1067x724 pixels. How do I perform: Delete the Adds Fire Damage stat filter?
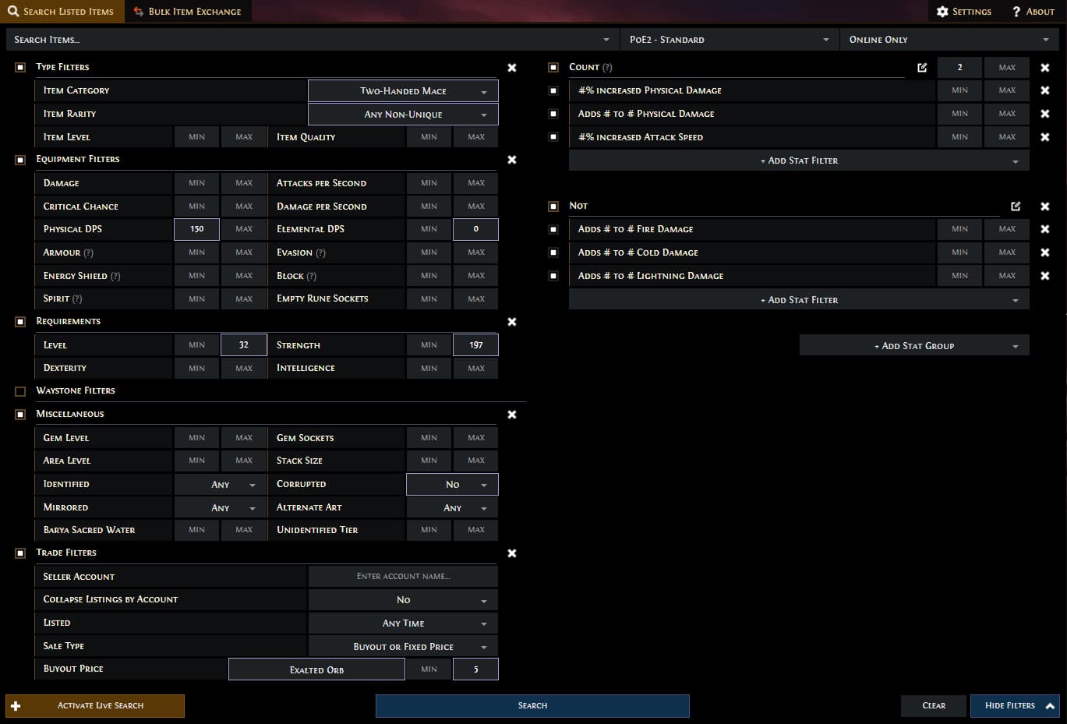click(1044, 229)
